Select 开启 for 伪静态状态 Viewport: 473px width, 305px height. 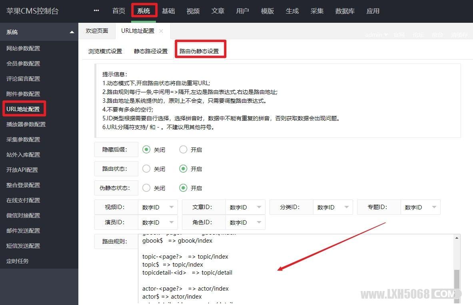pyautogui.click(x=183, y=188)
